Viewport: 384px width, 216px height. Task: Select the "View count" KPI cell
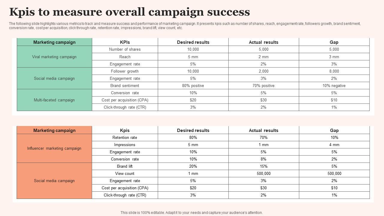(125, 173)
